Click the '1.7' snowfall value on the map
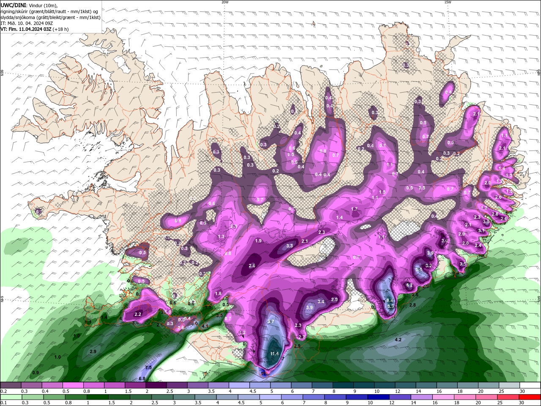The height and width of the screenshot is (406, 541). coord(354,209)
